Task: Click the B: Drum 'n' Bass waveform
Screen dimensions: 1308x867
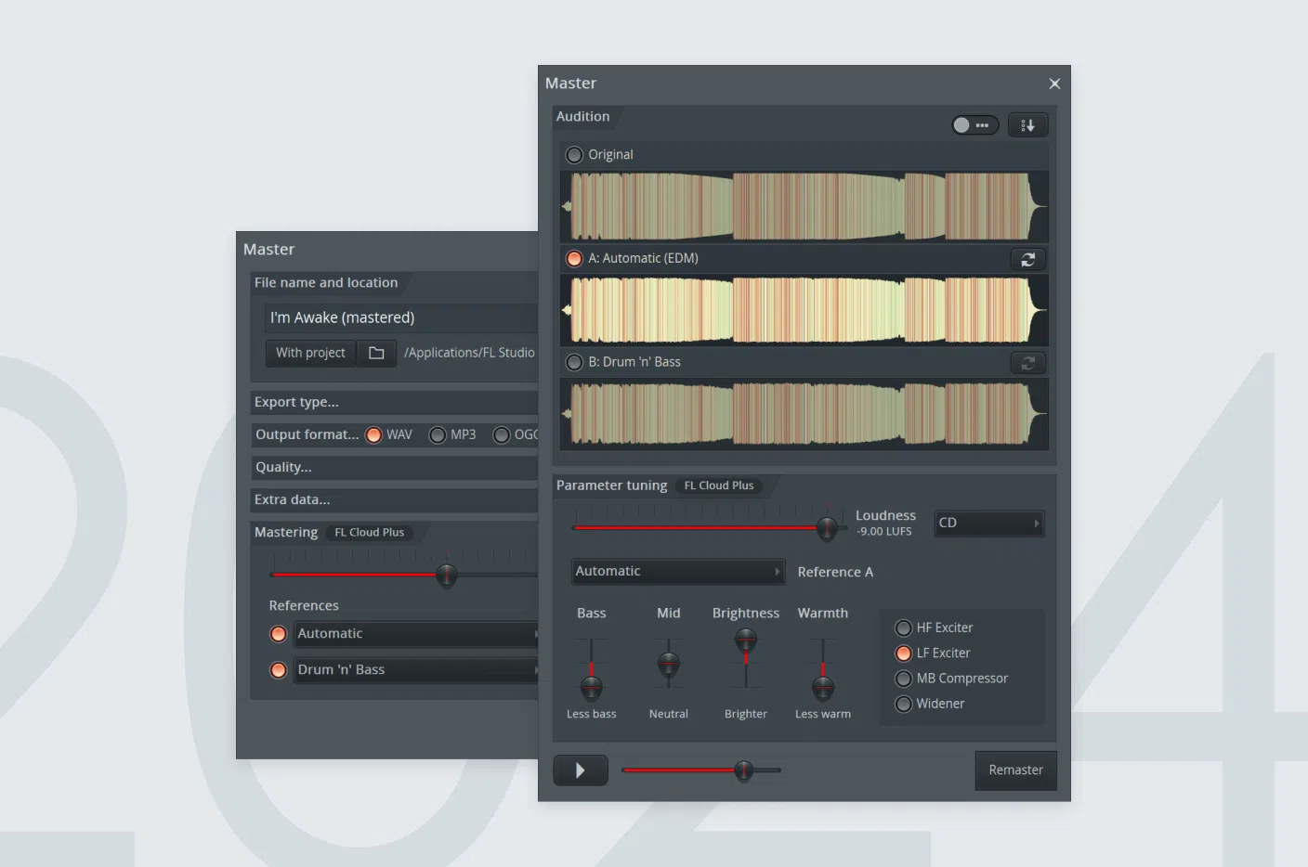Action: (804, 414)
